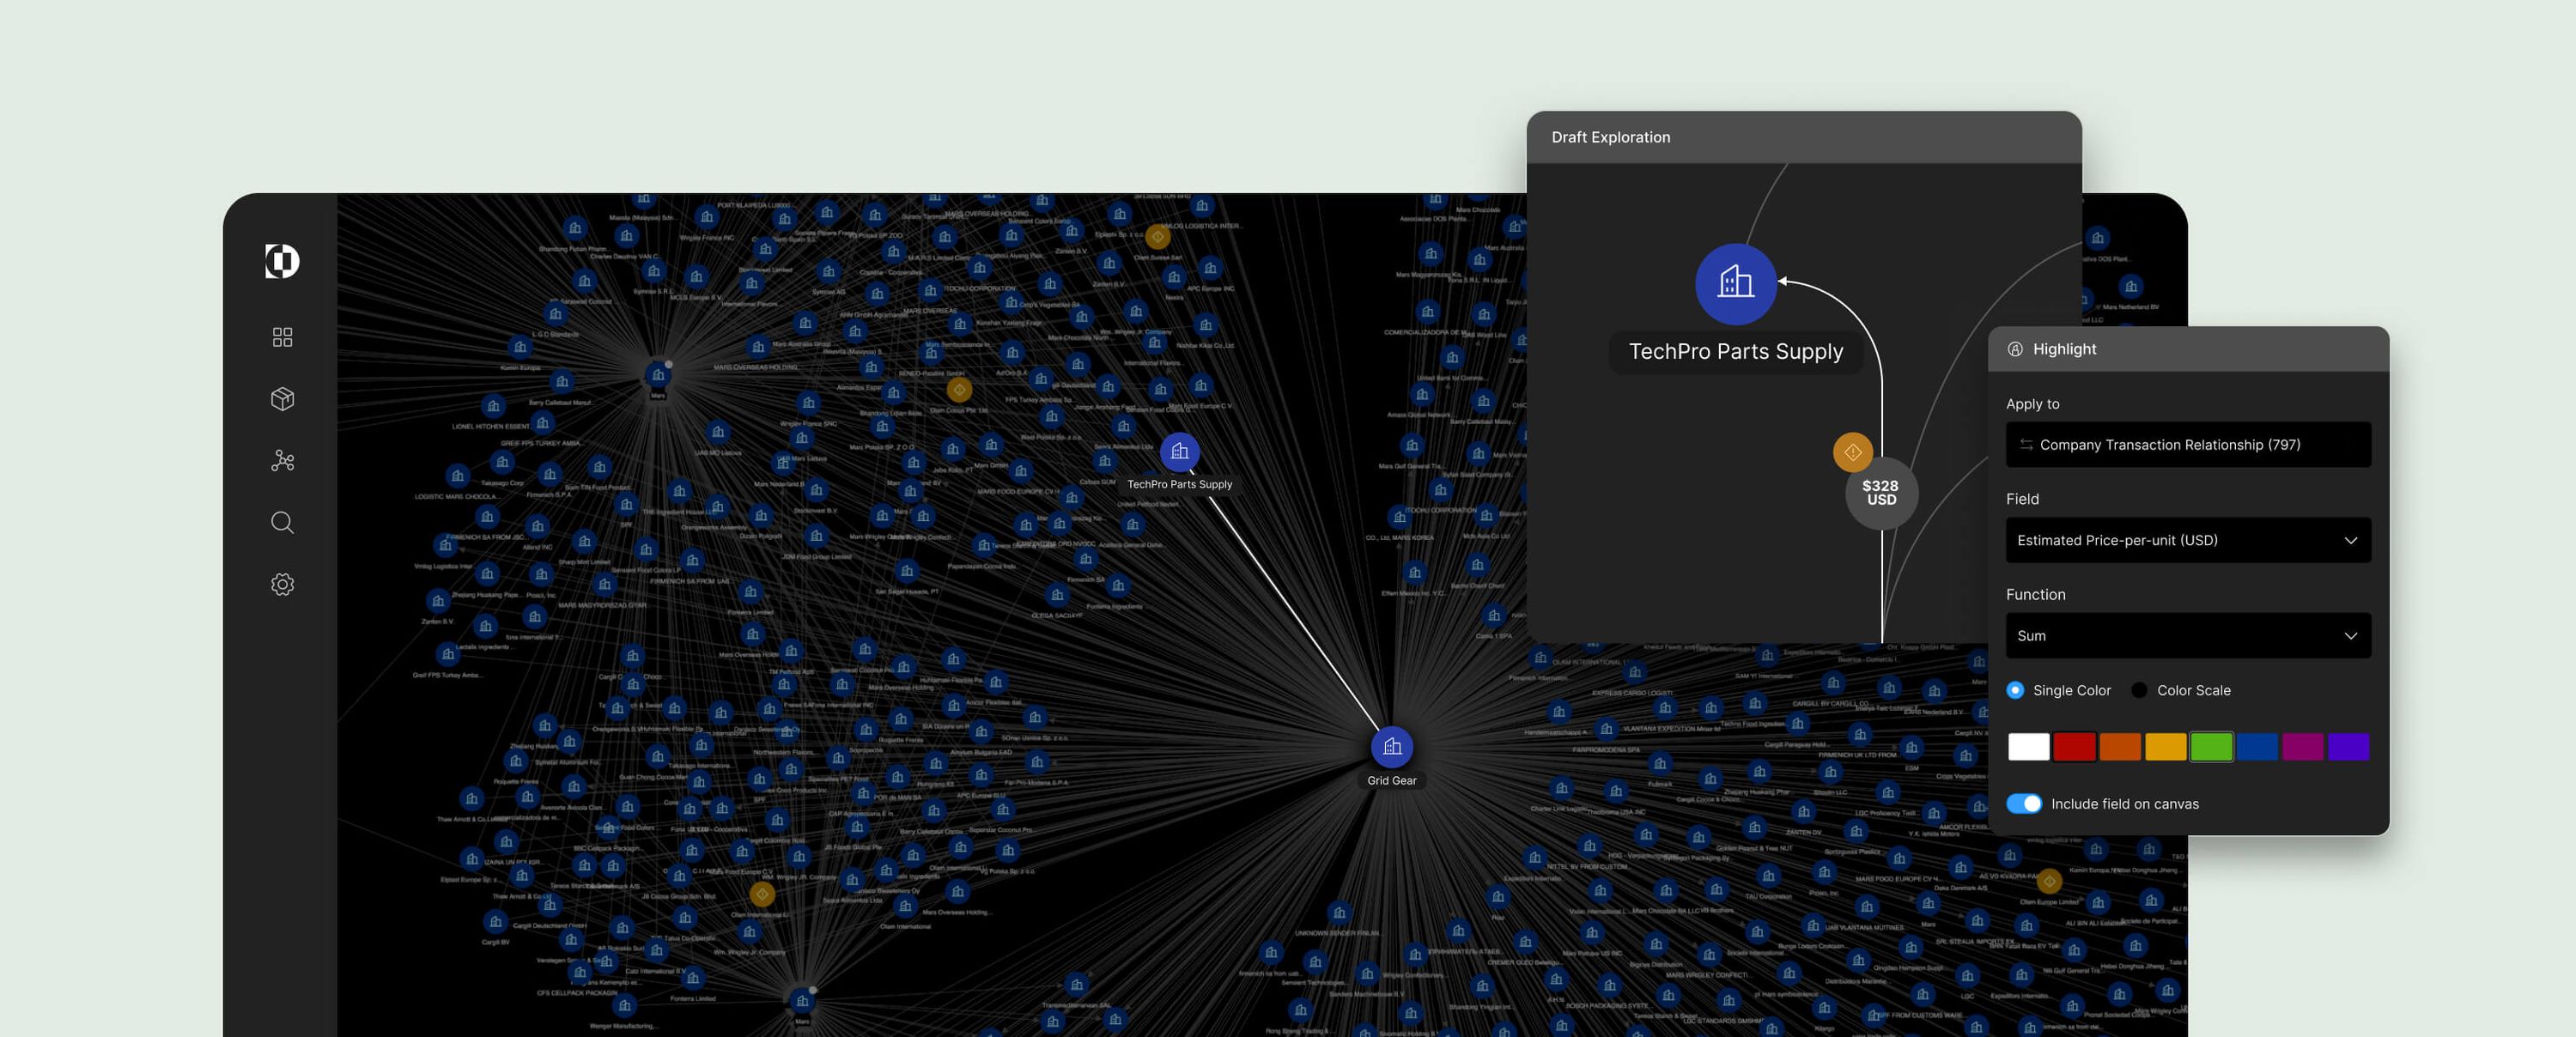Select the Single Color radio option
2576x1037 pixels.
click(2015, 690)
